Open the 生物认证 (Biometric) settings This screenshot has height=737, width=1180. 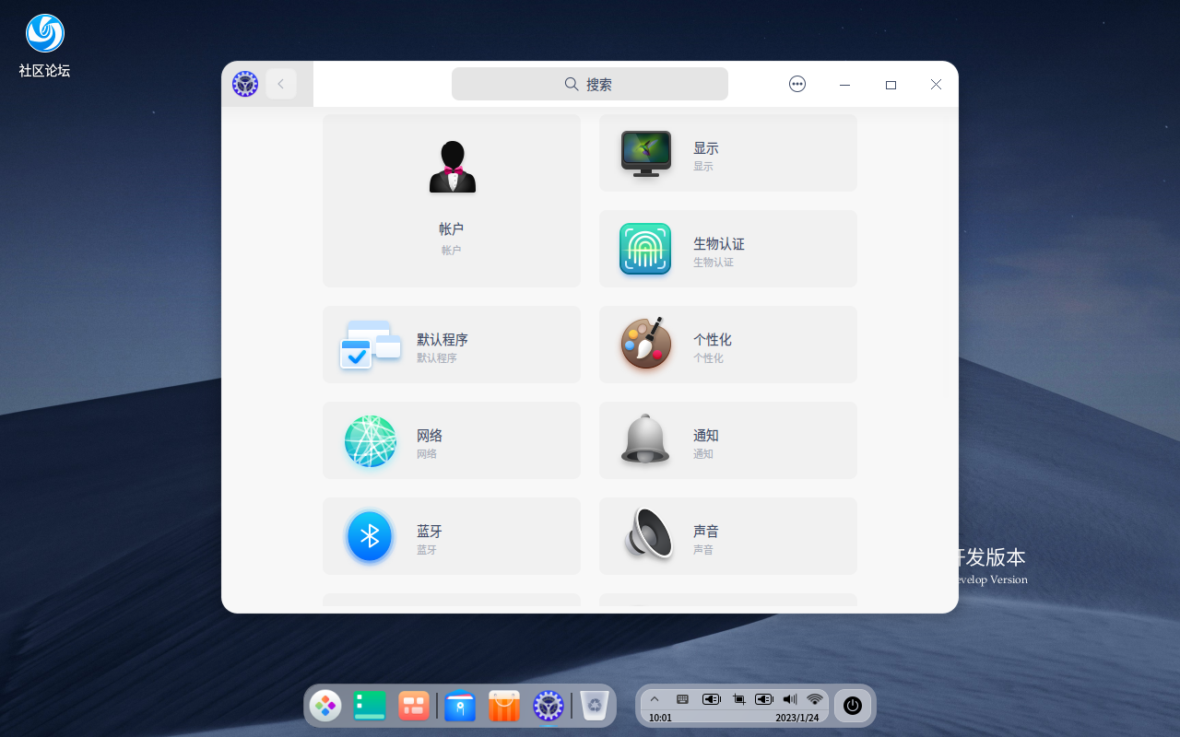click(x=727, y=249)
